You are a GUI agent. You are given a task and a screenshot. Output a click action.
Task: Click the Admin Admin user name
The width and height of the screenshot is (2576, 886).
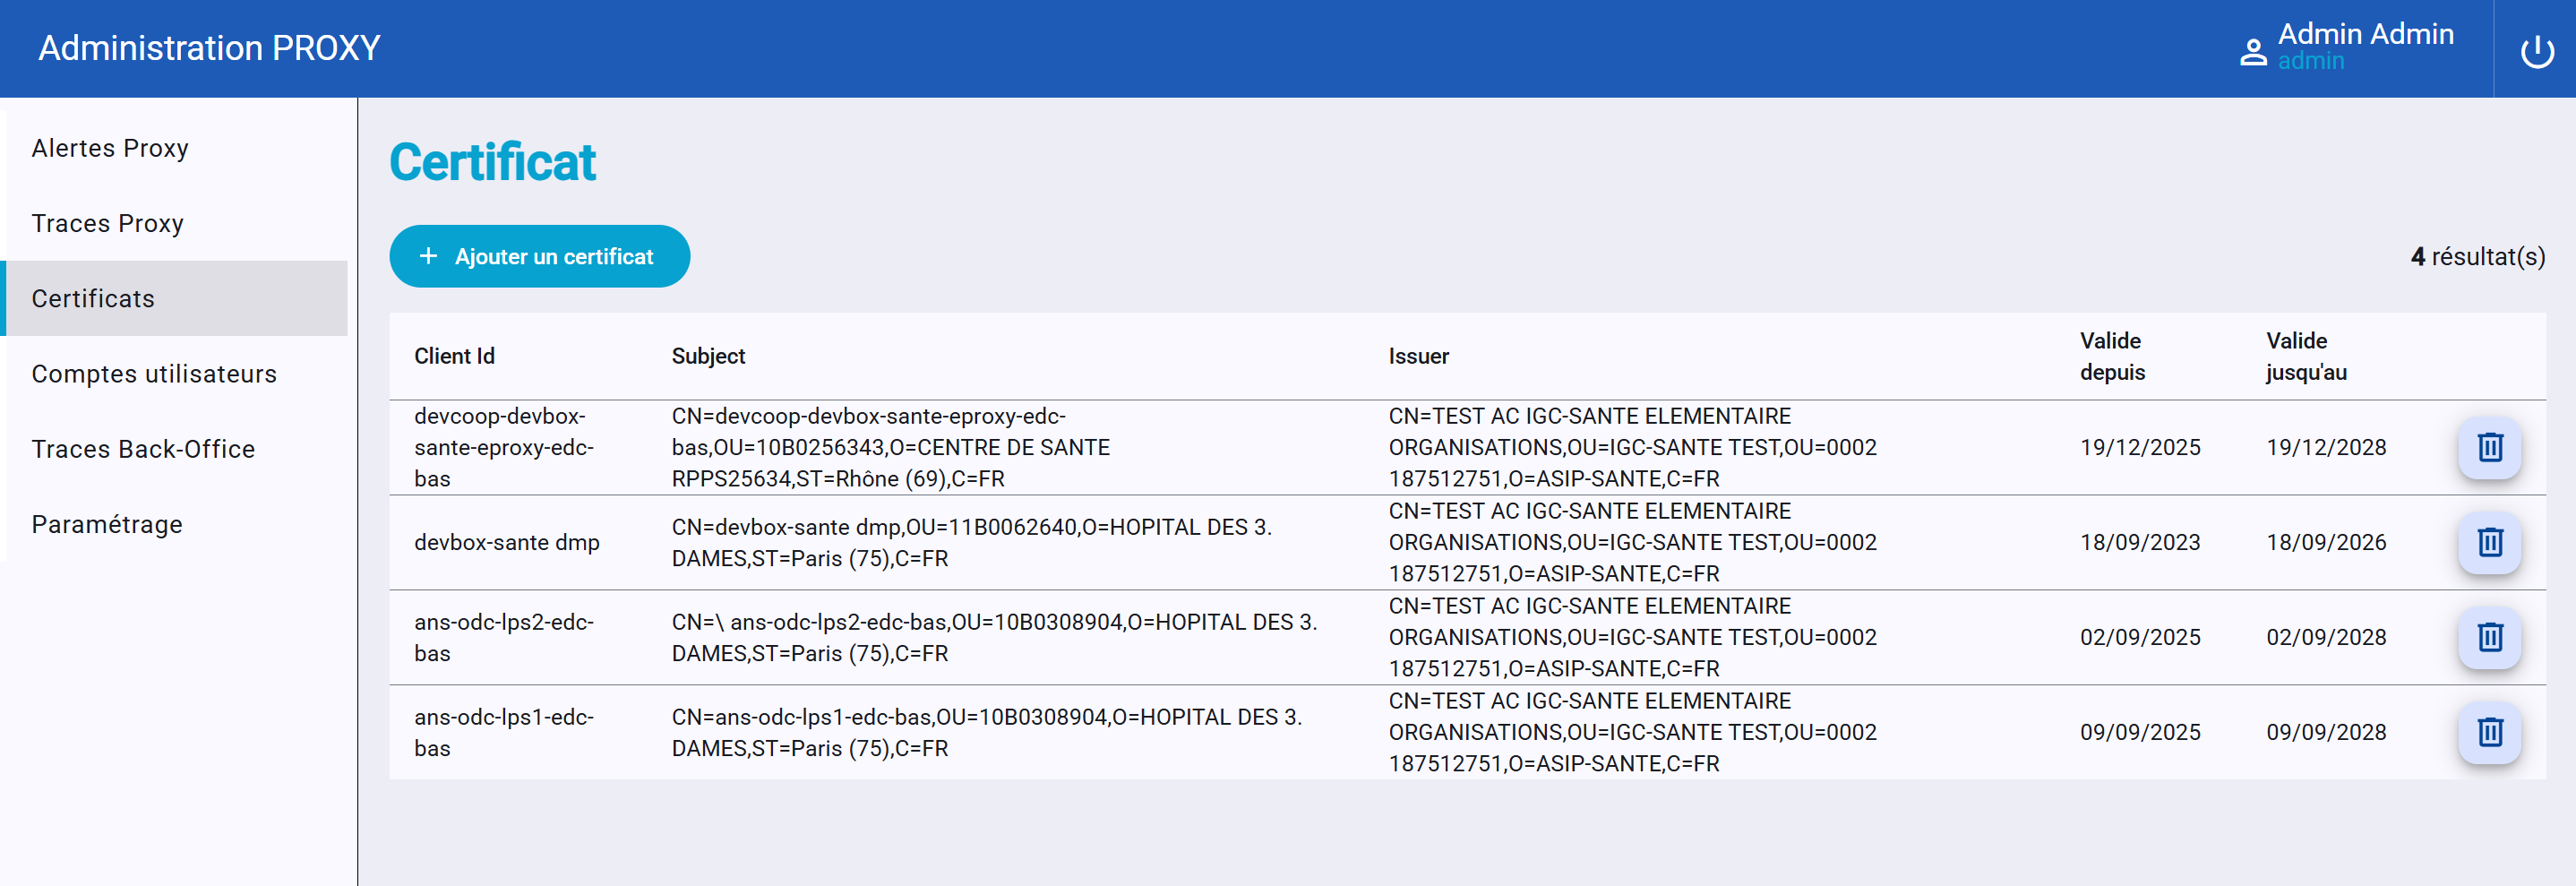click(x=2365, y=34)
